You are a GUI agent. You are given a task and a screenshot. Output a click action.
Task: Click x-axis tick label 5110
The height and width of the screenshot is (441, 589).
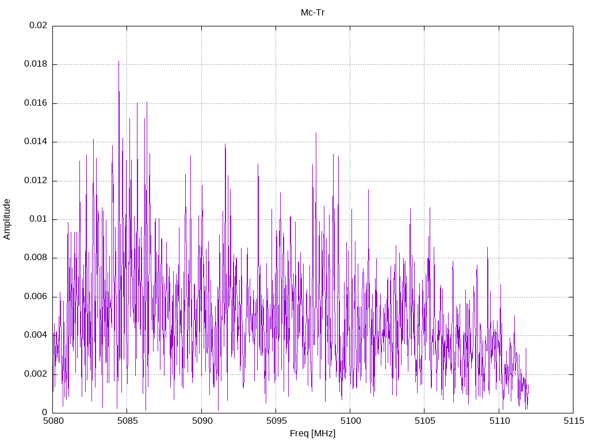[499, 421]
